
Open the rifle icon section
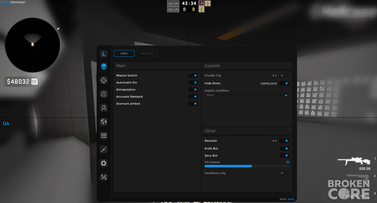(x=104, y=149)
